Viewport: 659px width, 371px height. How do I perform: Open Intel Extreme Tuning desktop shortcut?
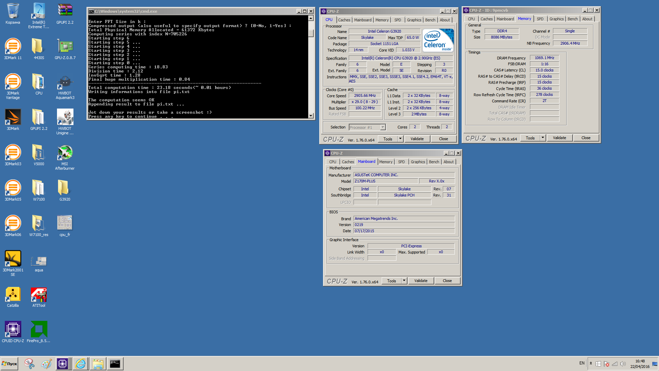click(39, 15)
